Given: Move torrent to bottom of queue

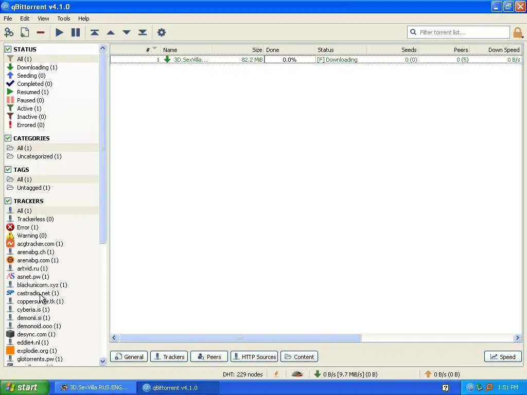Looking at the screenshot, I should pyautogui.click(x=143, y=32).
